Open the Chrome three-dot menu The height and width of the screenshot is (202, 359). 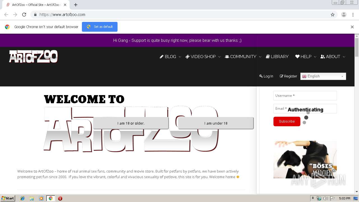(x=353, y=15)
